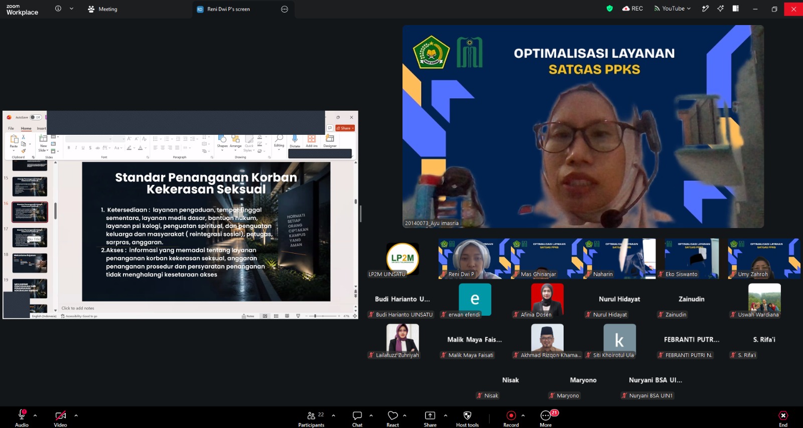Switch to the Meeting tab
The height and width of the screenshot is (428, 803).
click(x=102, y=9)
